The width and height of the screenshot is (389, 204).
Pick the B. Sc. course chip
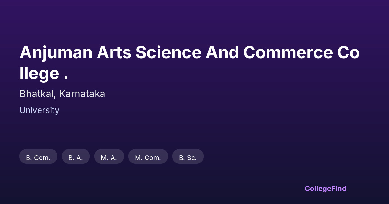tap(188, 157)
